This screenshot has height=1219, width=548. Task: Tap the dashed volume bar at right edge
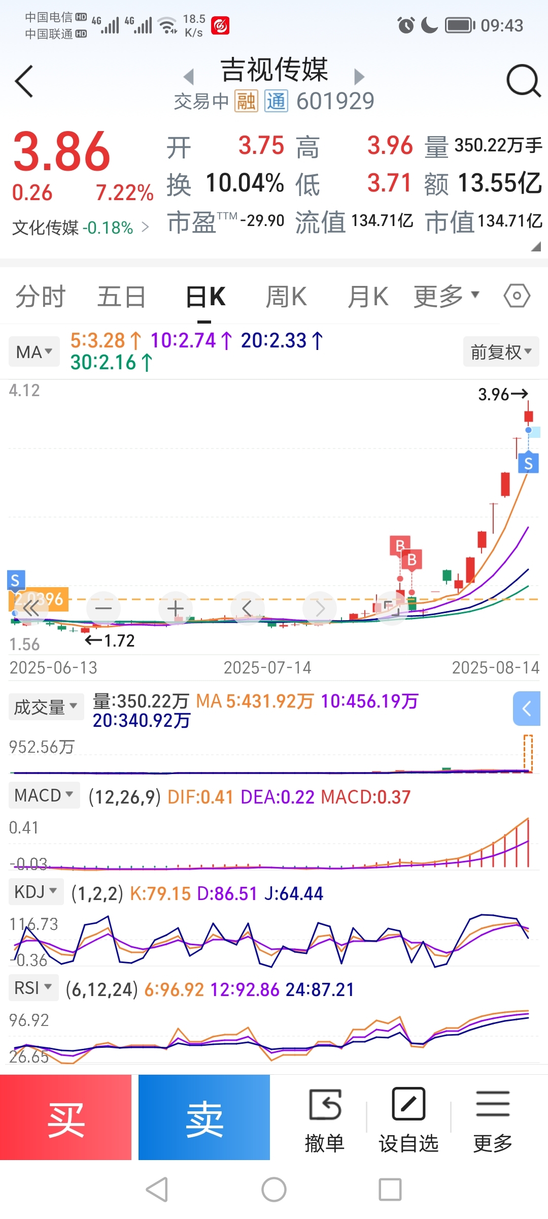[528, 754]
